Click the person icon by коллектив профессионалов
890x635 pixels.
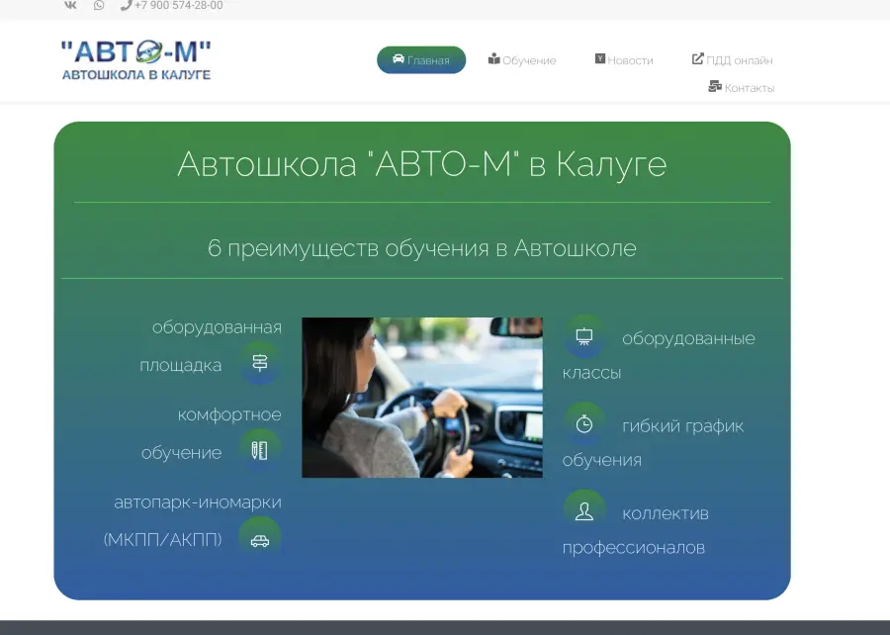click(584, 511)
